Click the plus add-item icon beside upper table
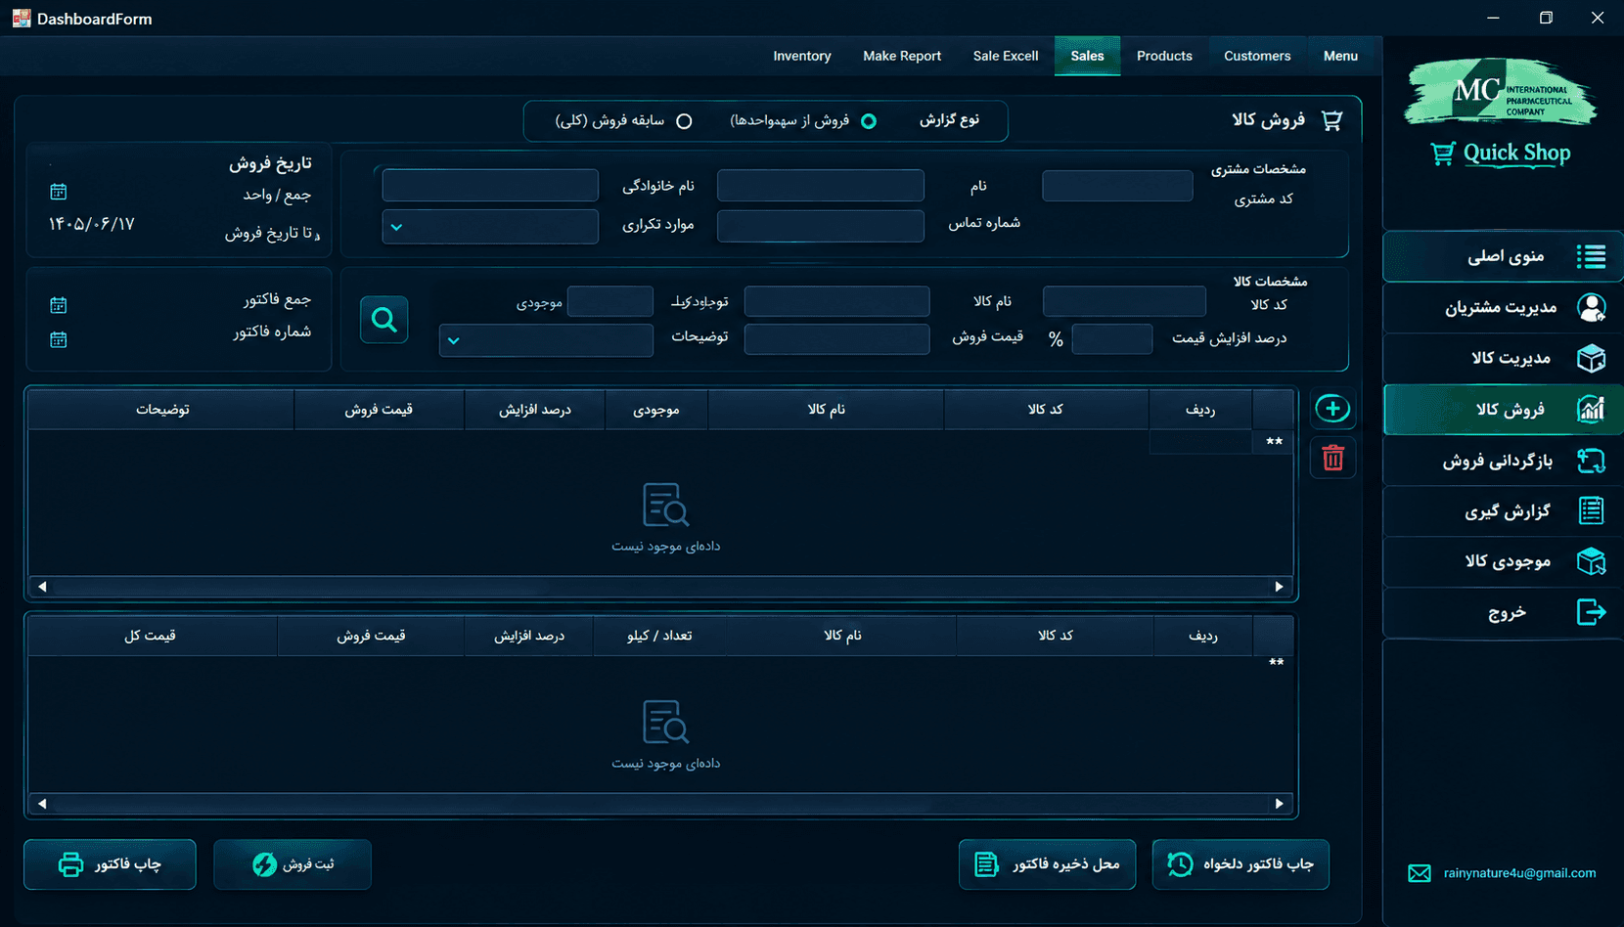 coord(1332,409)
